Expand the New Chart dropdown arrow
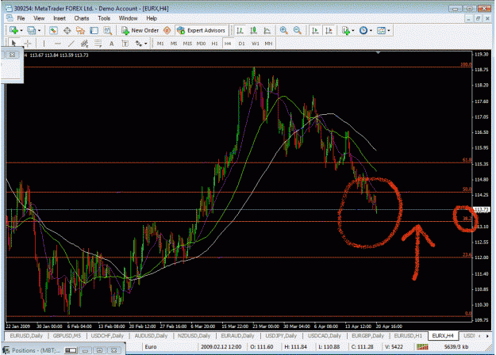The image size is (496, 355). (21, 31)
